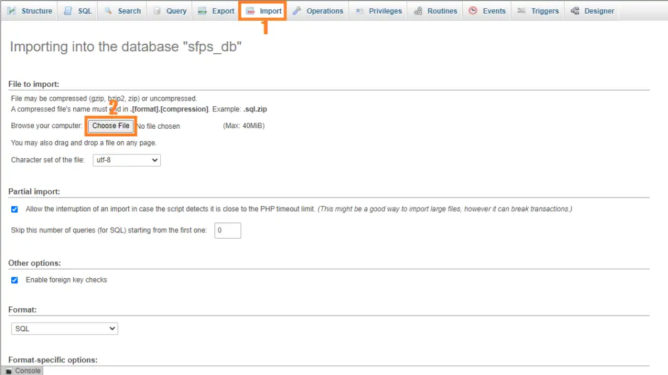Click the Choose File button

[x=111, y=126]
